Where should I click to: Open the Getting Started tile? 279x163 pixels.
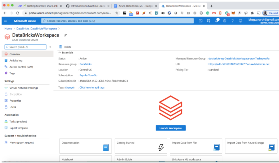141,146
